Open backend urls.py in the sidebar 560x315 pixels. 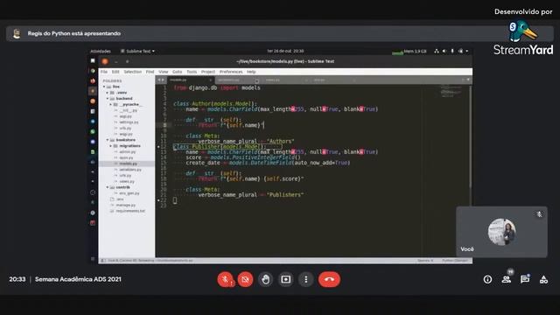[x=125, y=129]
